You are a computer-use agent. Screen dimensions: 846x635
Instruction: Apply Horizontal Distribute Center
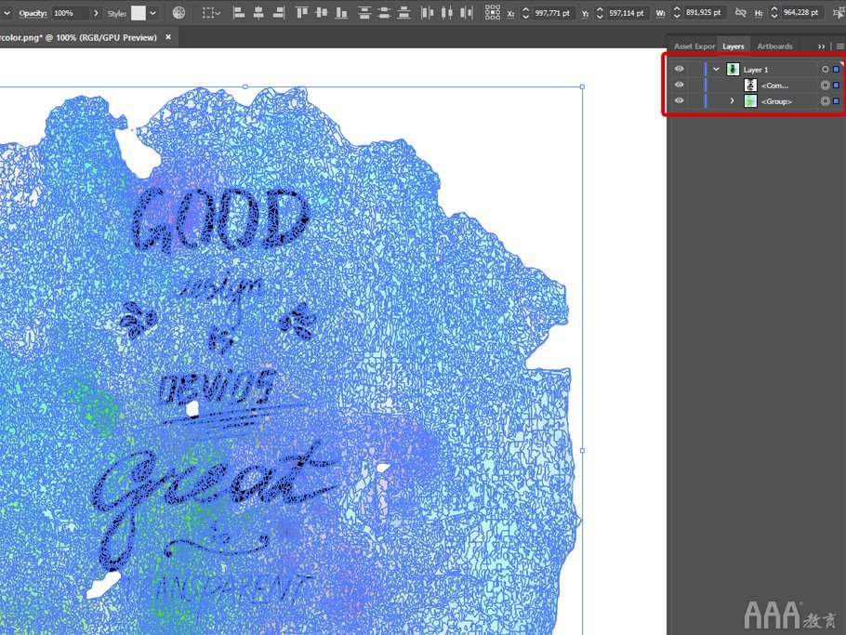coord(447,13)
